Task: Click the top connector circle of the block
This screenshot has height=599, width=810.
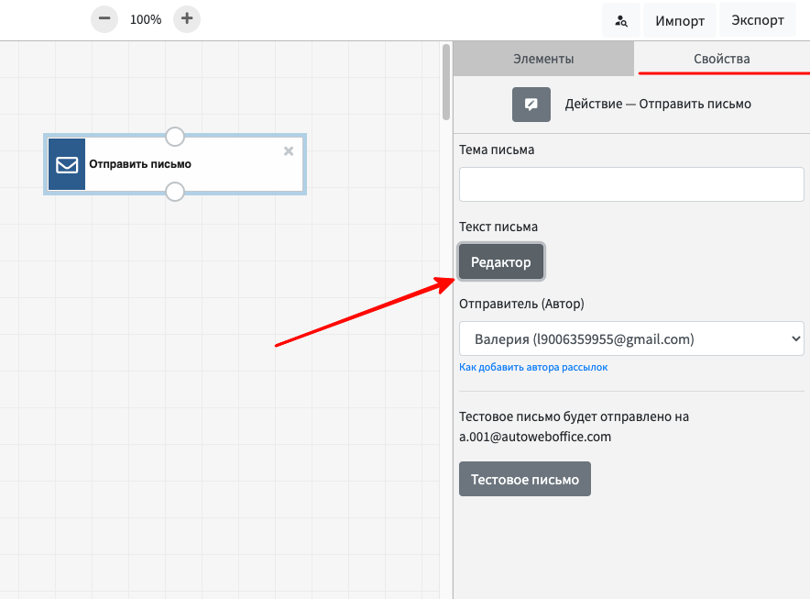Action: pos(175,137)
